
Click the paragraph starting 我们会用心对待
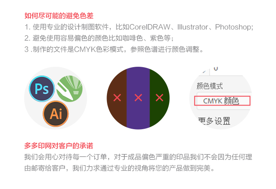[x=138, y=163]
